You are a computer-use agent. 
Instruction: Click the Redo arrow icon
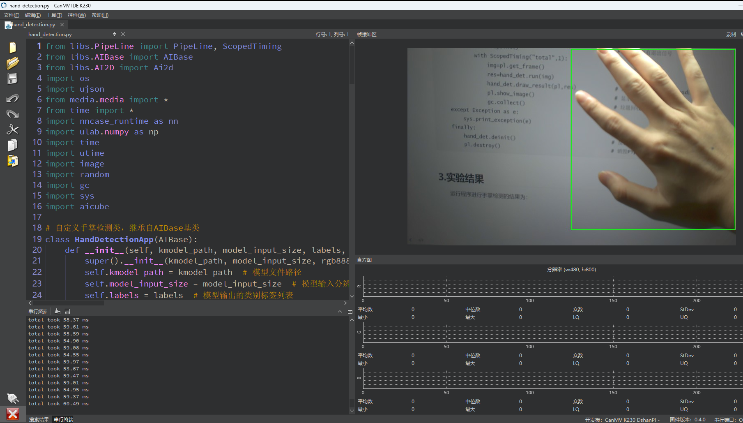point(13,114)
